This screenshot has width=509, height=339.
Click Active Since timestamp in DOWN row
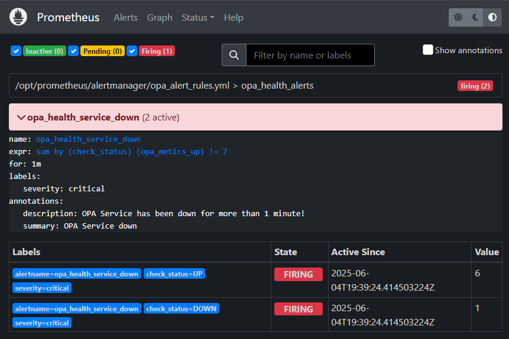tap(382, 315)
